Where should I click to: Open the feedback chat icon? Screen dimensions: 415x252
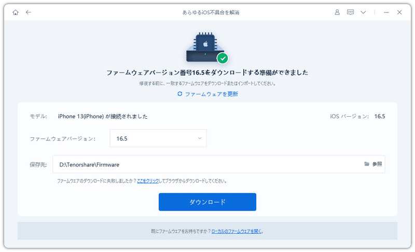(350, 12)
